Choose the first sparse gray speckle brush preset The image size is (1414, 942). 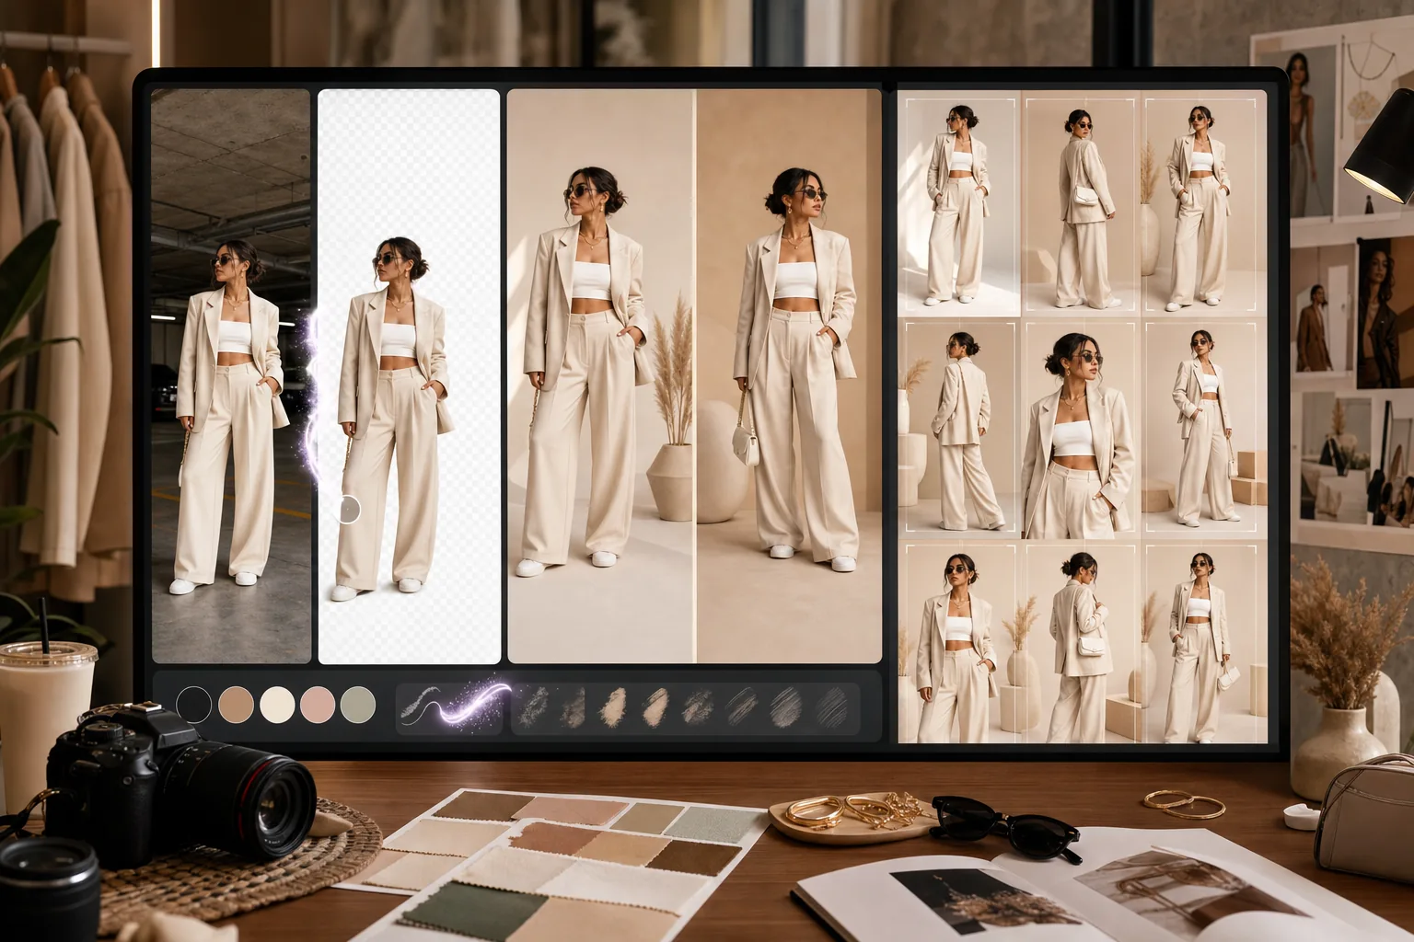coord(533,706)
